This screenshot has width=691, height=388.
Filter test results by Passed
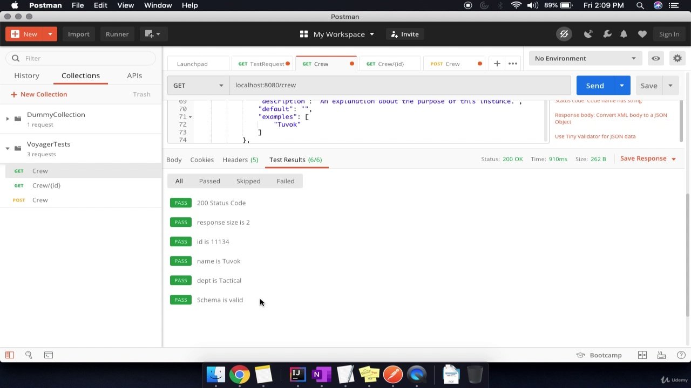[209, 181]
